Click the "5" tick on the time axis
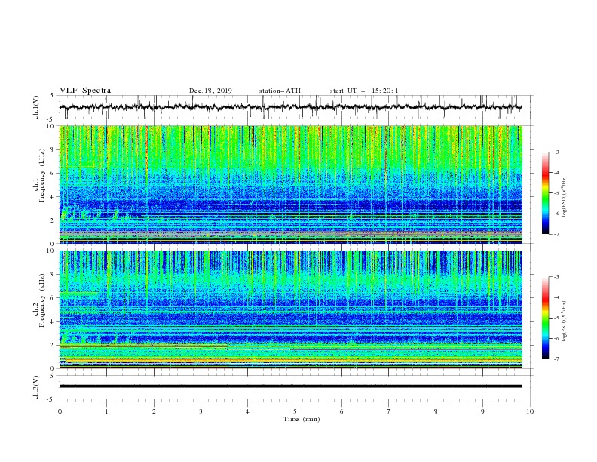The height and width of the screenshot is (462, 597). click(x=295, y=411)
